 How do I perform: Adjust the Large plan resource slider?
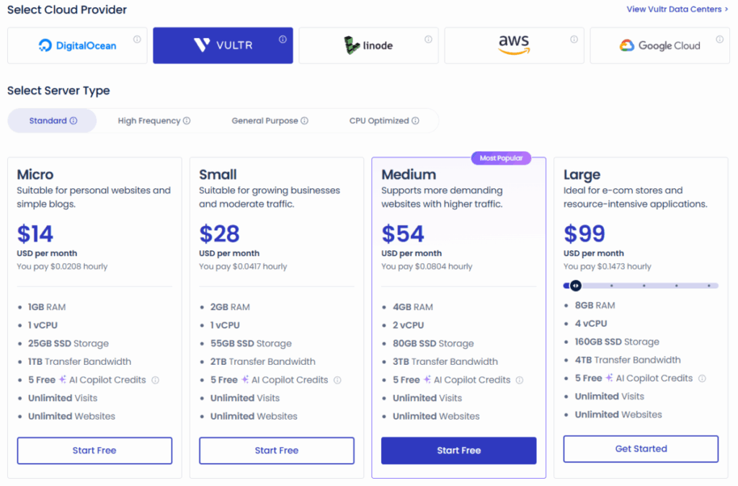tap(577, 286)
